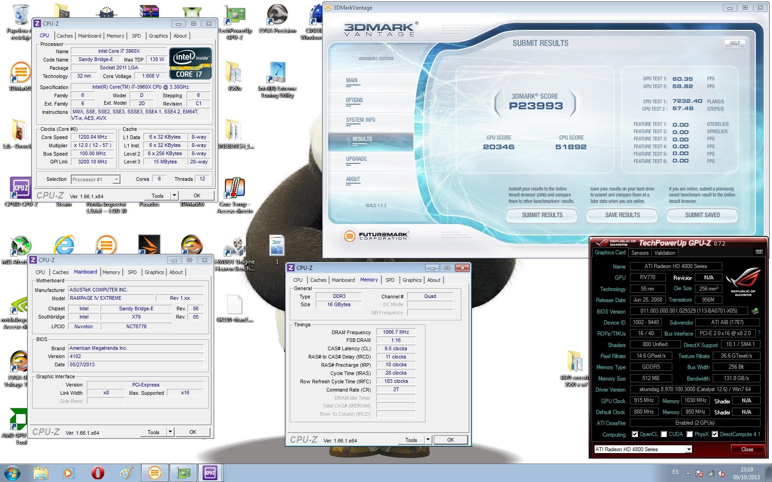
Task: Select UPGRADE in 3DMark Vantage menu
Action: click(x=356, y=159)
